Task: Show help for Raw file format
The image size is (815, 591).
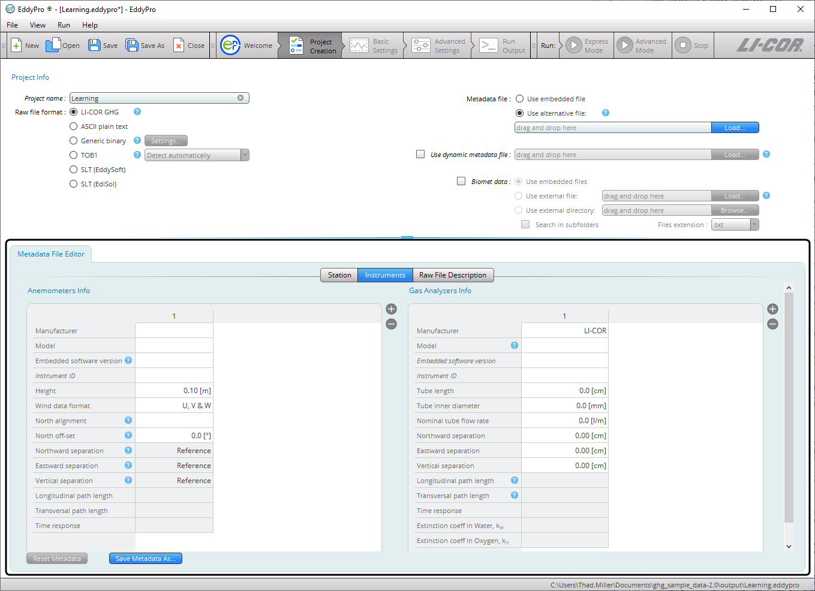Action: (x=137, y=111)
